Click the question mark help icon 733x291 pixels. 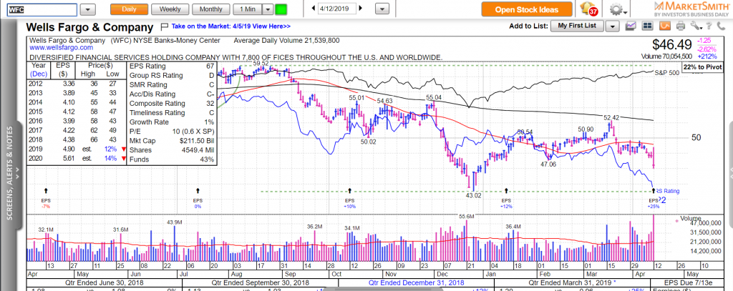[708, 26]
